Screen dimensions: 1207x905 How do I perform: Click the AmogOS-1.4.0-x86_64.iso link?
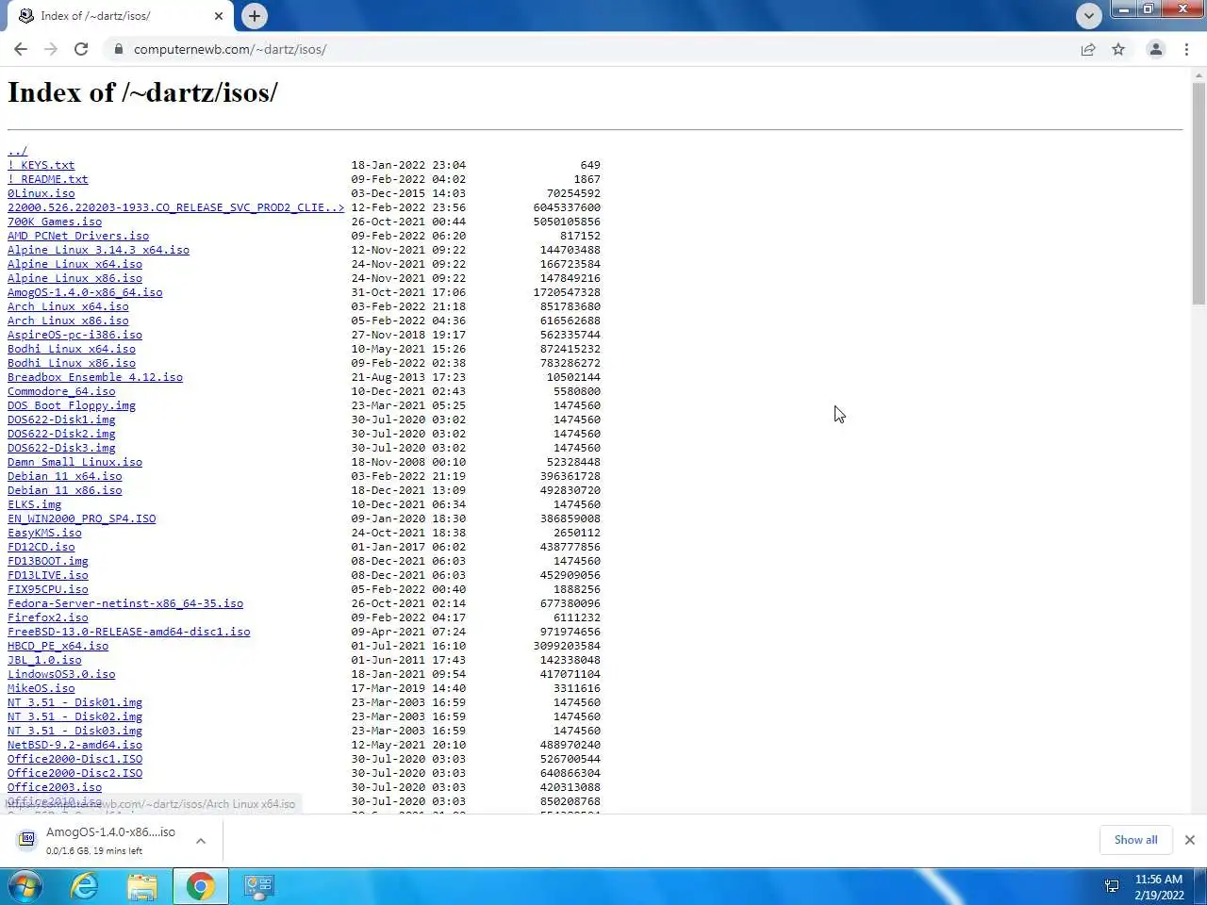pos(85,292)
